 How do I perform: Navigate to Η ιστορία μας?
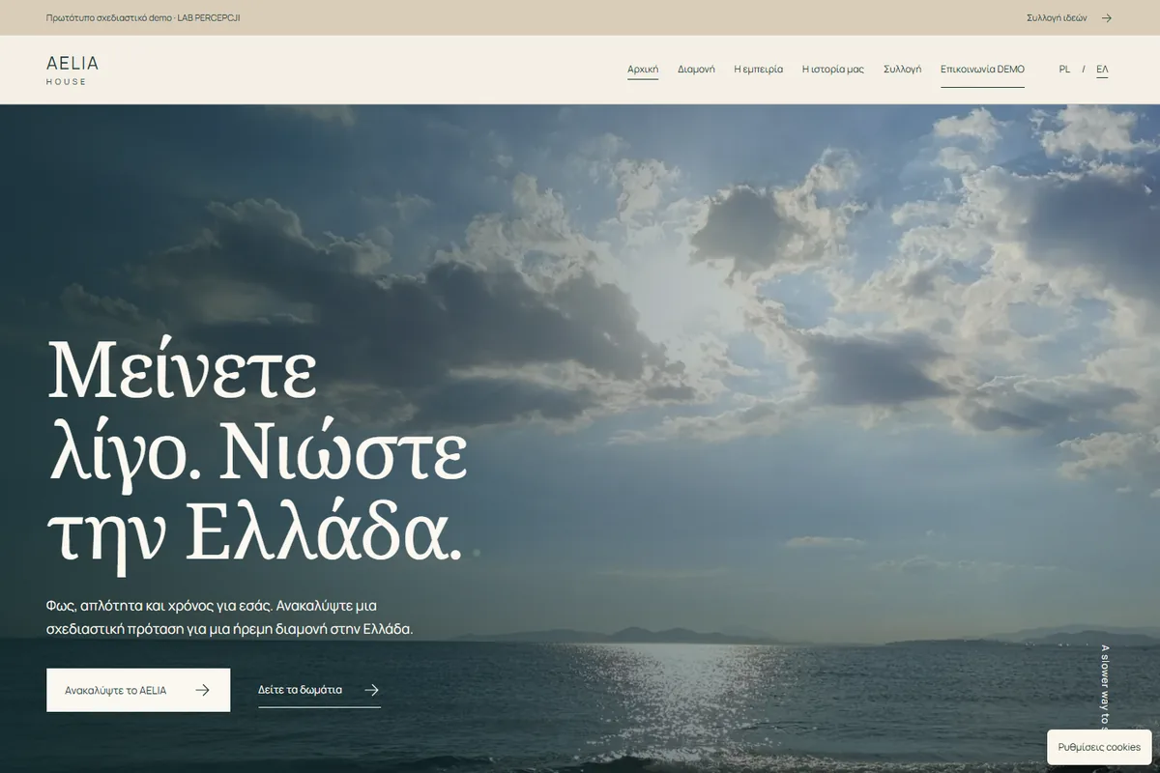833,70
